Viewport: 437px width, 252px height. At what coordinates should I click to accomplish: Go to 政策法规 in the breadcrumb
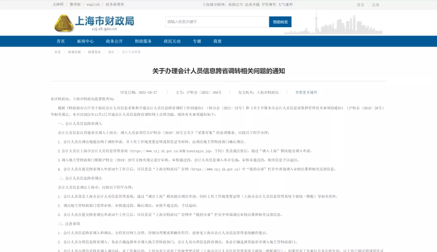pos(74,52)
